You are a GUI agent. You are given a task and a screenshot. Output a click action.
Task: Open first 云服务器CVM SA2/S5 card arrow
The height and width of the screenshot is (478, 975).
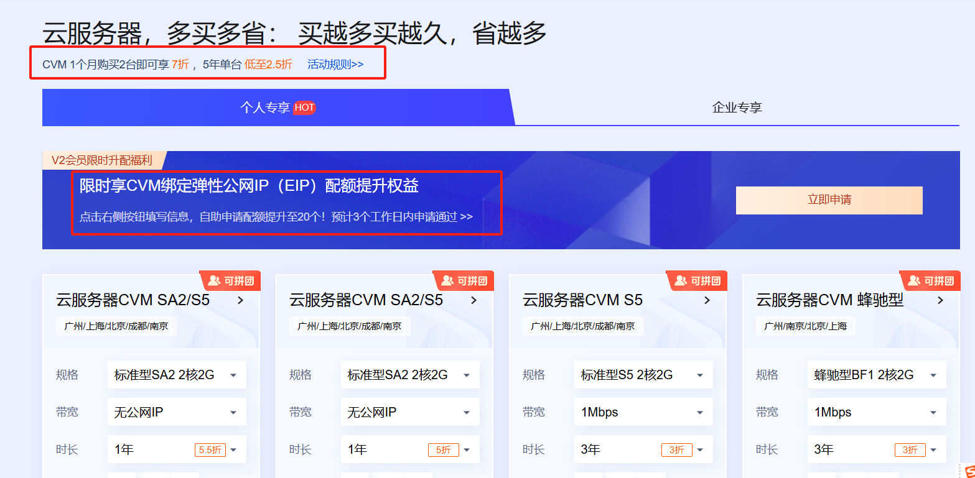241,300
